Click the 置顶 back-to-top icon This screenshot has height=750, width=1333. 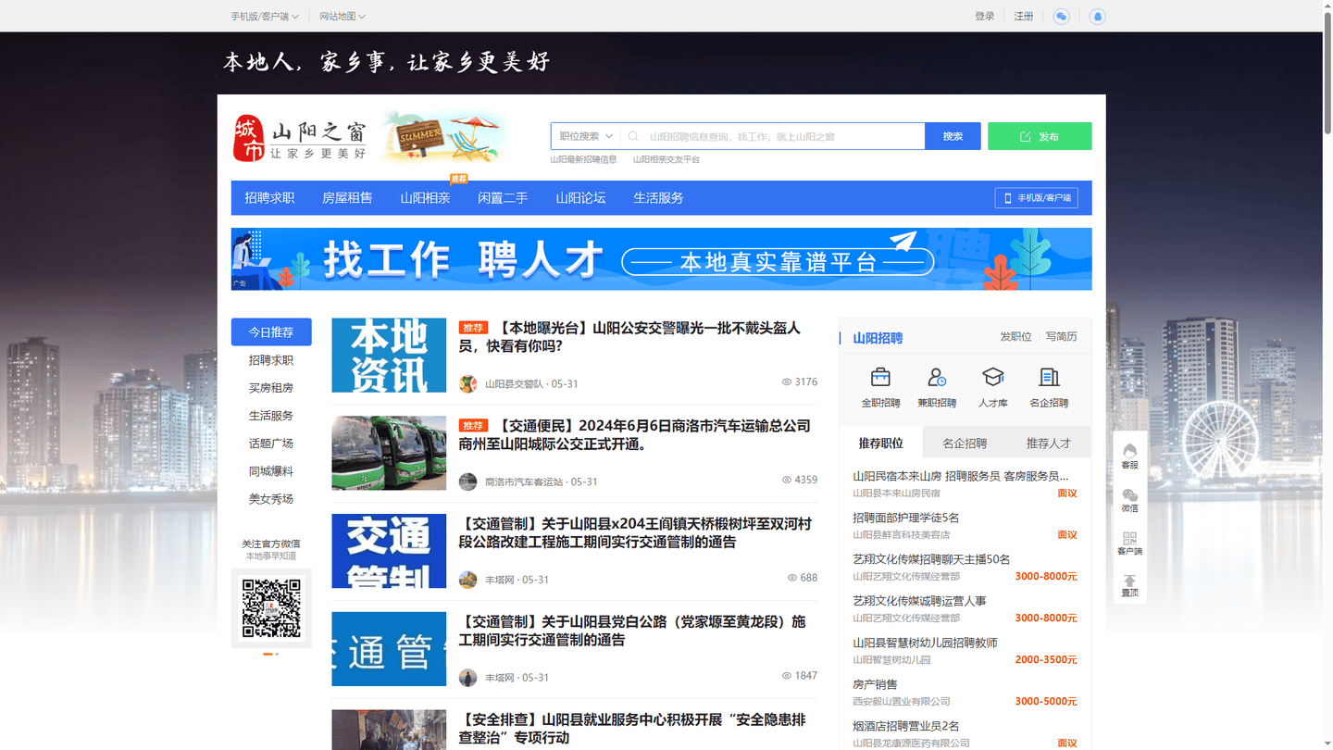pos(1129,586)
